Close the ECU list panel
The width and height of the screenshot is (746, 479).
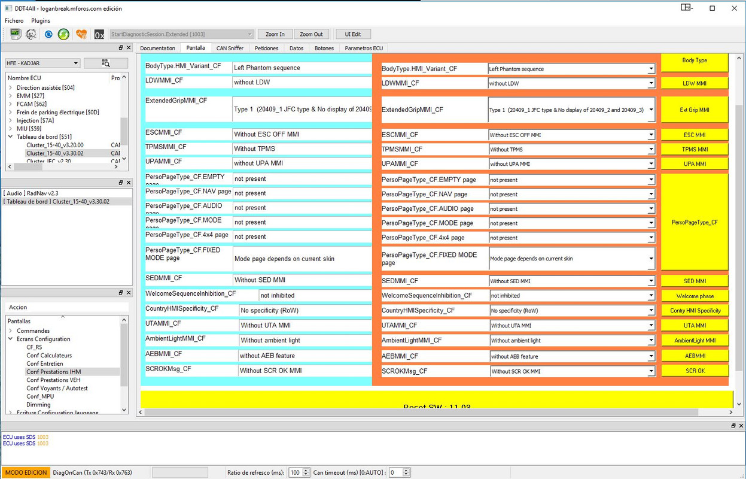point(128,48)
